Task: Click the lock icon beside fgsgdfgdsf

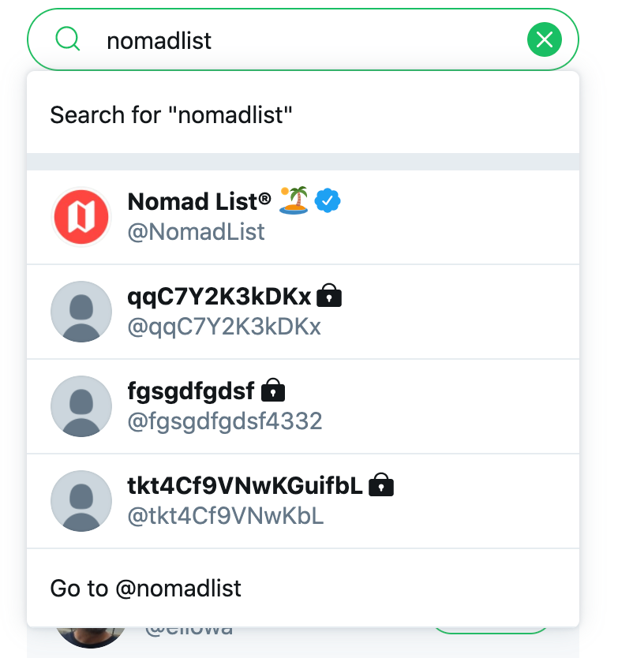Action: coord(272,391)
